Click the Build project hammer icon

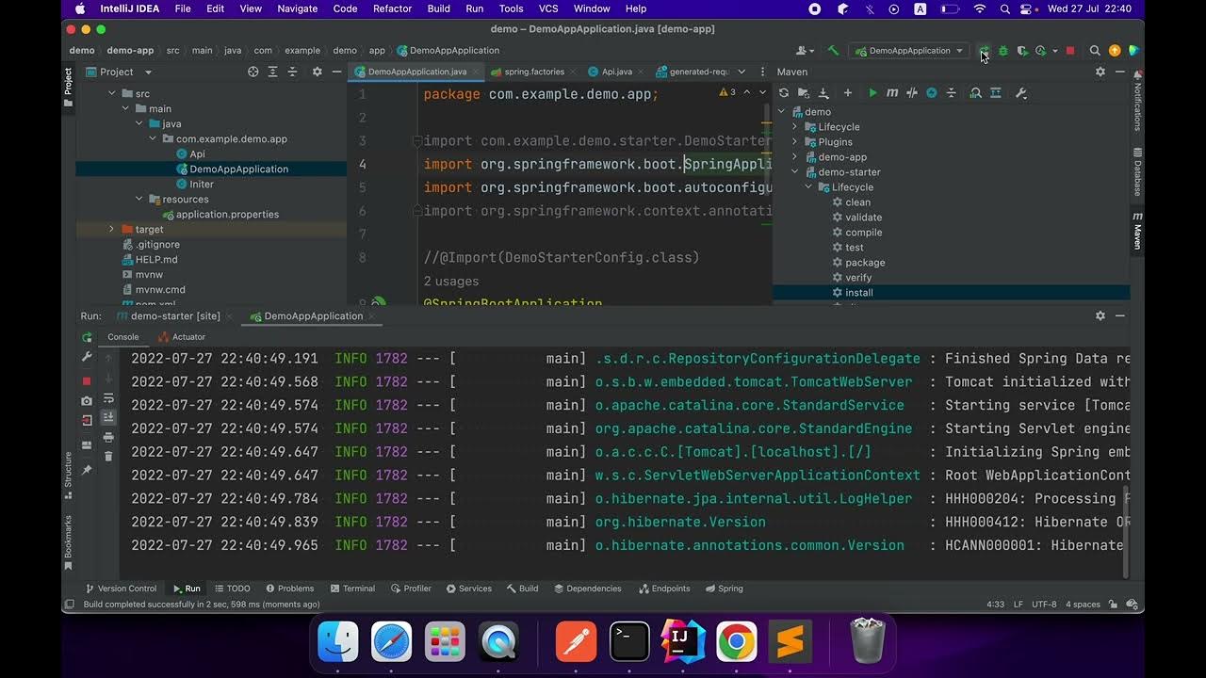(x=833, y=51)
